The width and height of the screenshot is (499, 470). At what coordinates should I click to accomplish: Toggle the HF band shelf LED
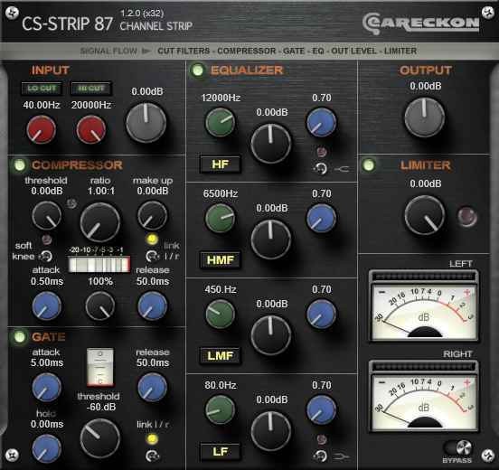click(322, 152)
